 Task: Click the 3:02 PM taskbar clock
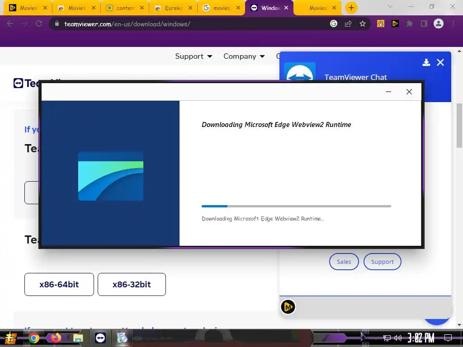[421, 338]
